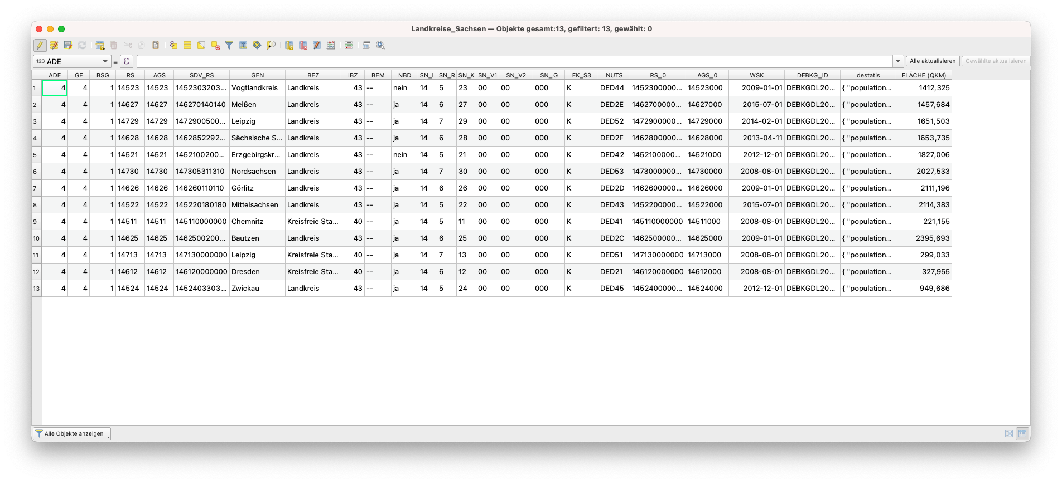This screenshot has height=483, width=1062.
Task: Click the area value 1412,325
Action: click(x=924, y=88)
